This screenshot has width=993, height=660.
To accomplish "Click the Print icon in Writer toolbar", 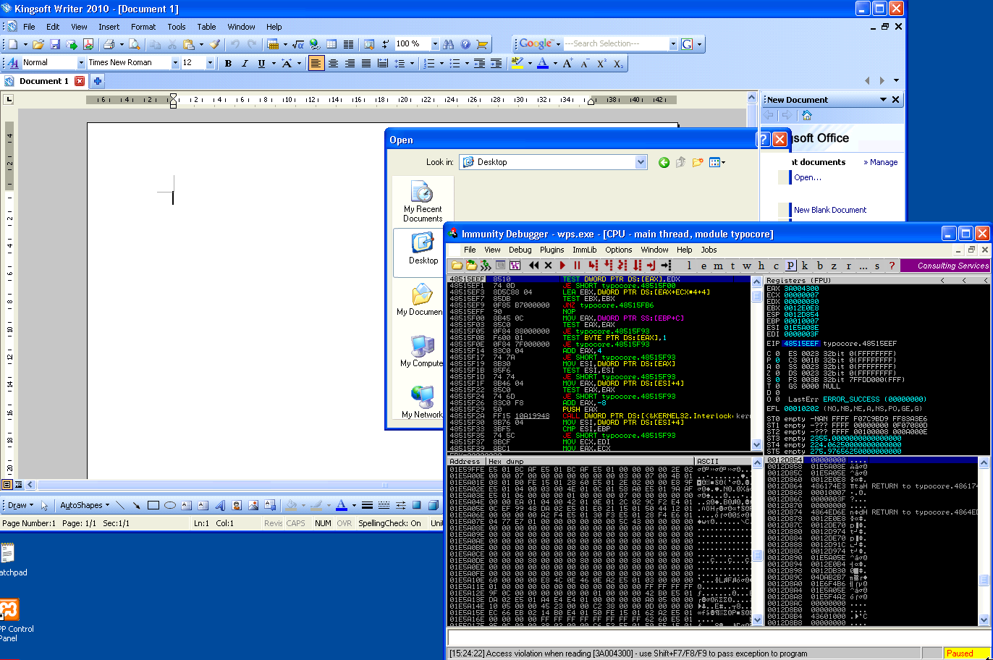I will coord(109,44).
